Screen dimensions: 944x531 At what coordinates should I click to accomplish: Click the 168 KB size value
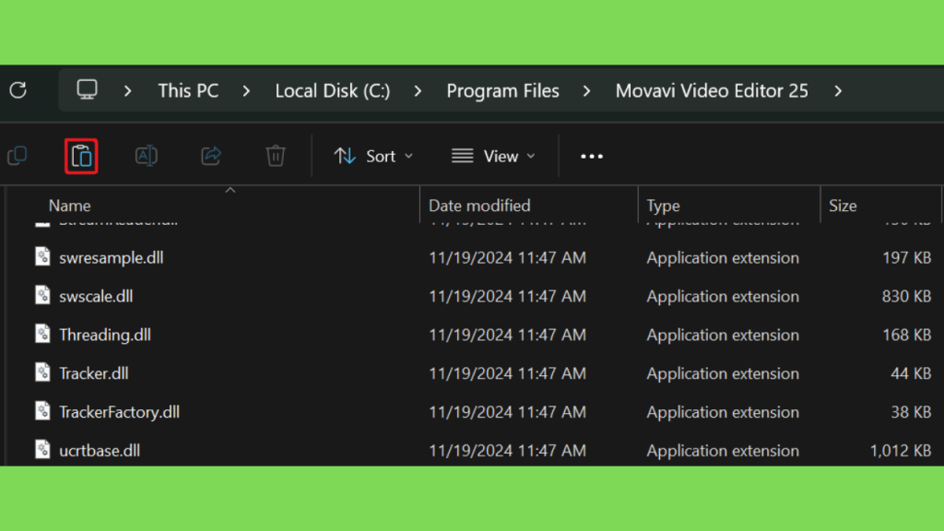tap(907, 335)
